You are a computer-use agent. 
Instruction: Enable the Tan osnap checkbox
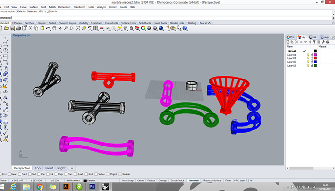[66, 174]
